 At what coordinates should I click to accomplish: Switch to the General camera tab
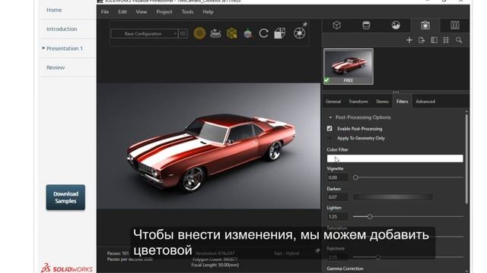coord(333,102)
